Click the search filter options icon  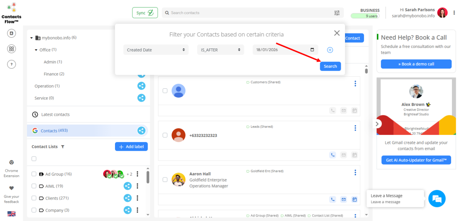point(337,13)
